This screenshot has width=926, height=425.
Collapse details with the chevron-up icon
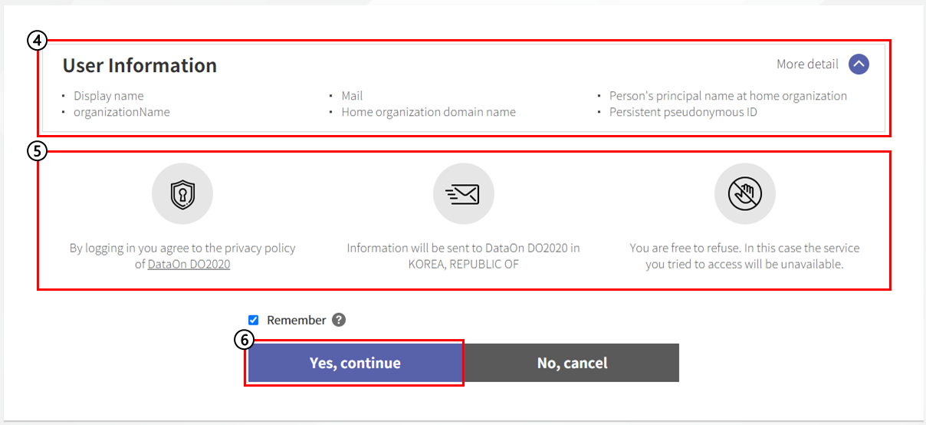pos(859,64)
